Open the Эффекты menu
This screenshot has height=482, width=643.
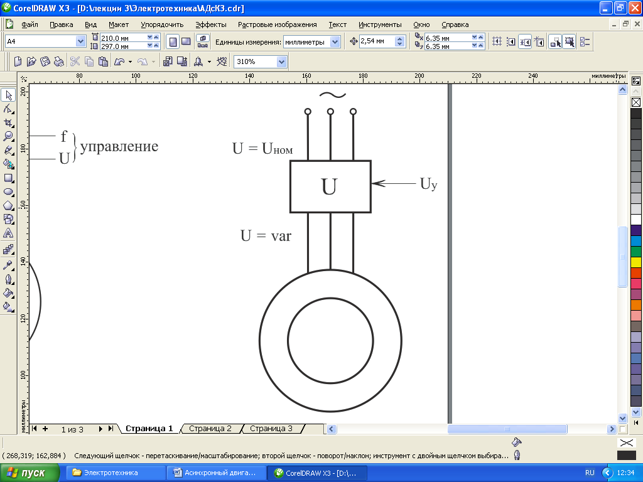[x=210, y=24]
